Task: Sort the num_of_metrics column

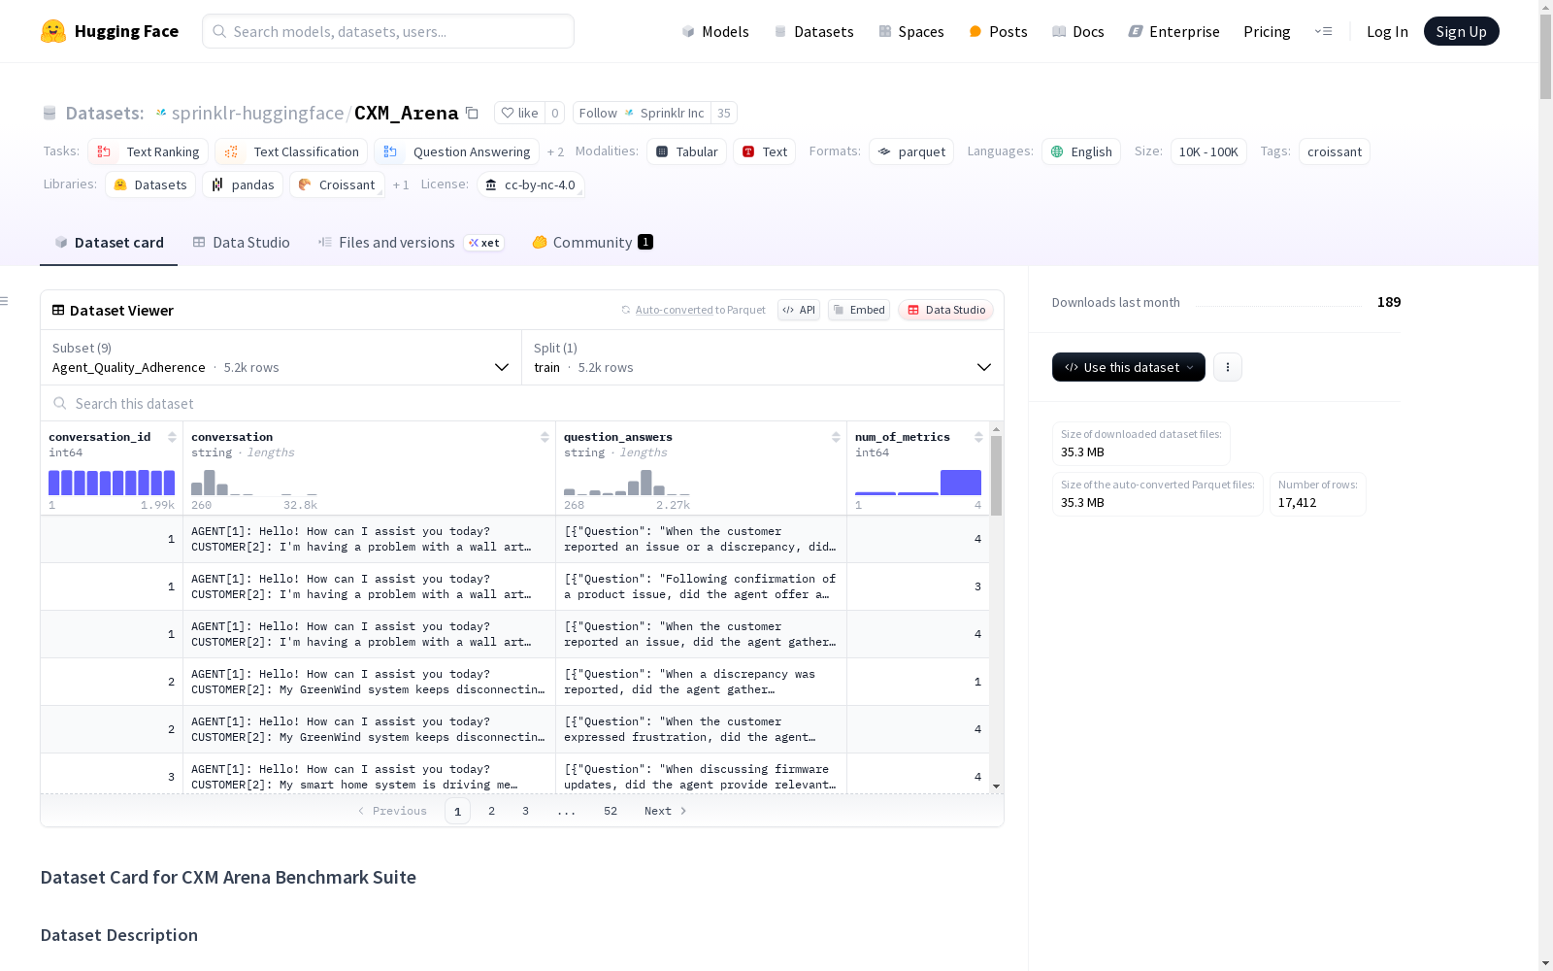Action: [978, 437]
